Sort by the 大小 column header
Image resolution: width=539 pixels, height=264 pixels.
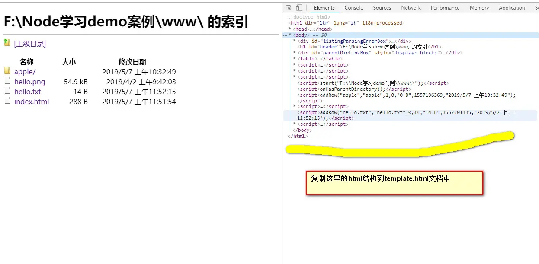69,62
